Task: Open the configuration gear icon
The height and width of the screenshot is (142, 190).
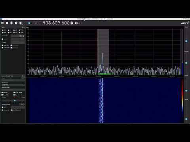Action: (16, 23)
